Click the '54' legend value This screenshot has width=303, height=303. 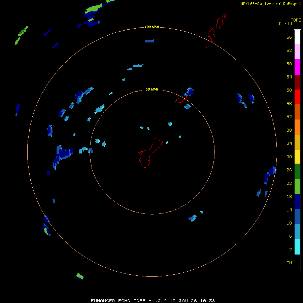point(289,77)
